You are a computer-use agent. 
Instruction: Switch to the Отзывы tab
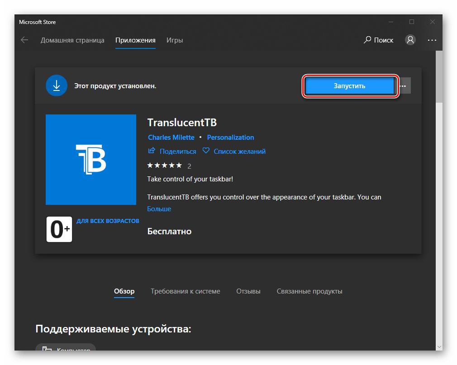pyautogui.click(x=248, y=291)
